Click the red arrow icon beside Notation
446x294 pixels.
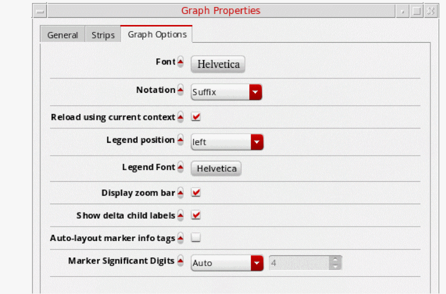(180, 90)
